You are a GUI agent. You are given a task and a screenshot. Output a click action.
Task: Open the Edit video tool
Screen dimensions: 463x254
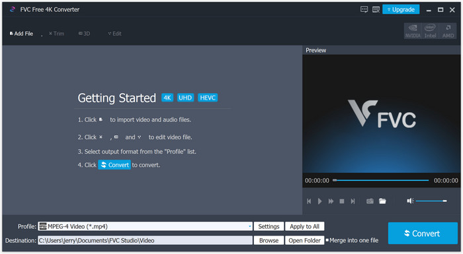coord(114,34)
